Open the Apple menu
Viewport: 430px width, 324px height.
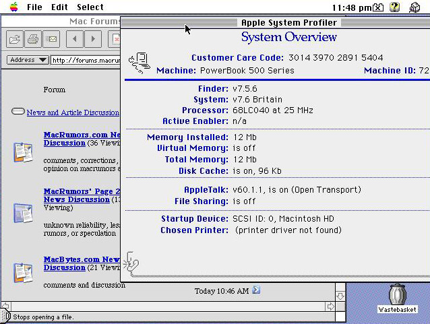tap(14, 7)
